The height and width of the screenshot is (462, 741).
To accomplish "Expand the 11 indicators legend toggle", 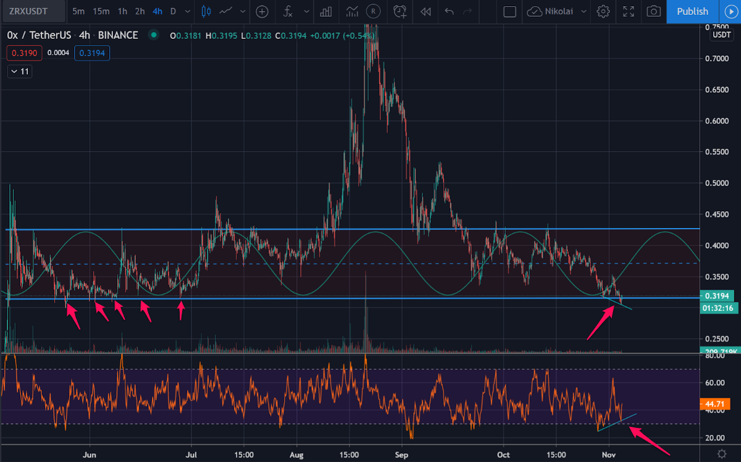I will coord(20,72).
